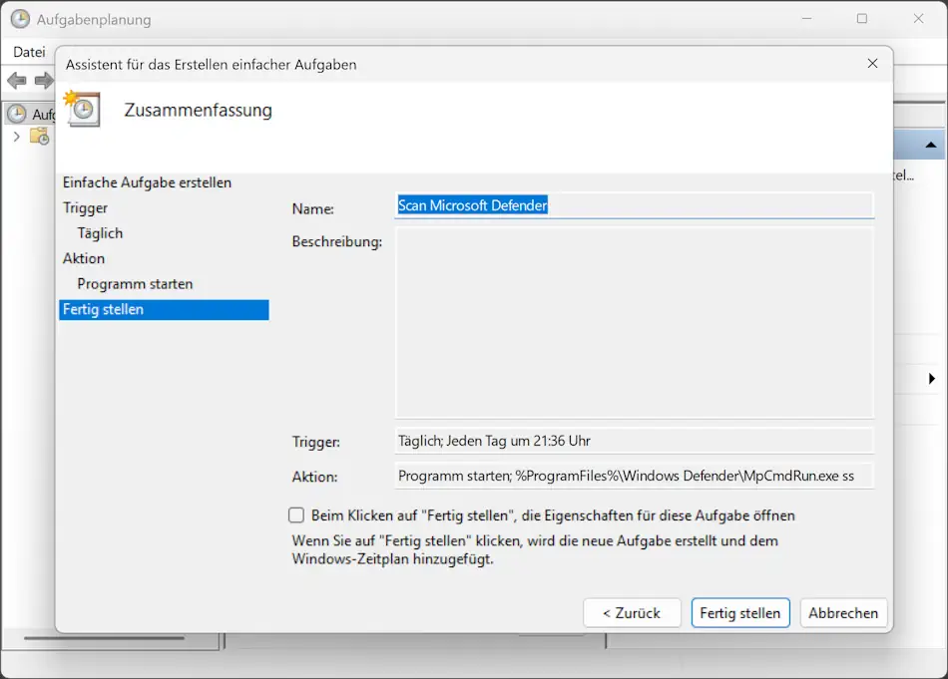Click the back navigation arrow
The image size is (948, 679).
click(15, 81)
